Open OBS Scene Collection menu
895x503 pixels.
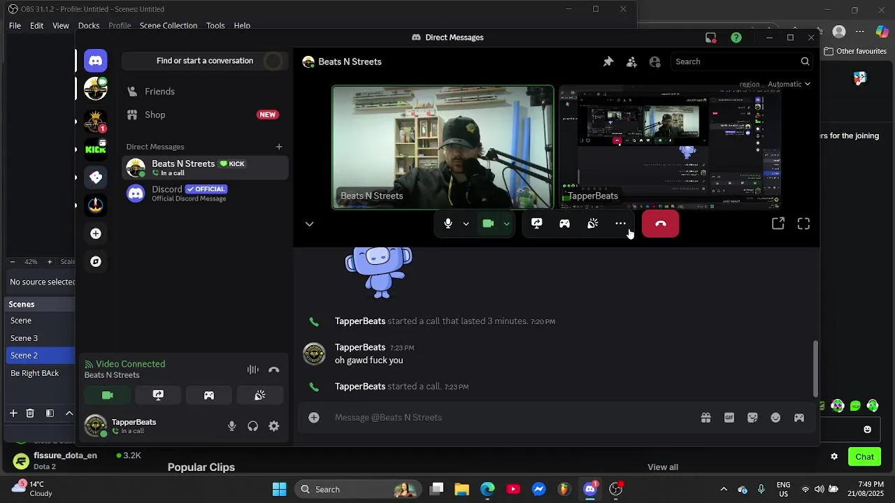[169, 26]
